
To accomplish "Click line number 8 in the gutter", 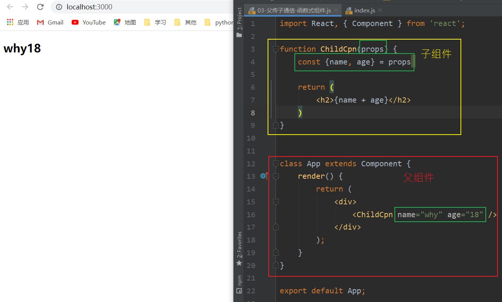I will [253, 113].
